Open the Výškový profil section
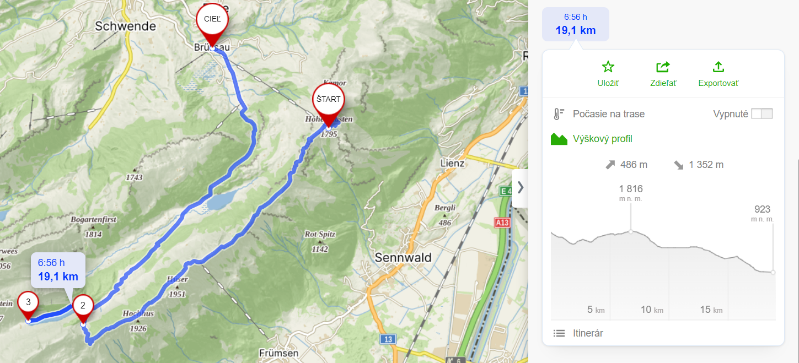This screenshot has height=363, width=799. (602, 139)
